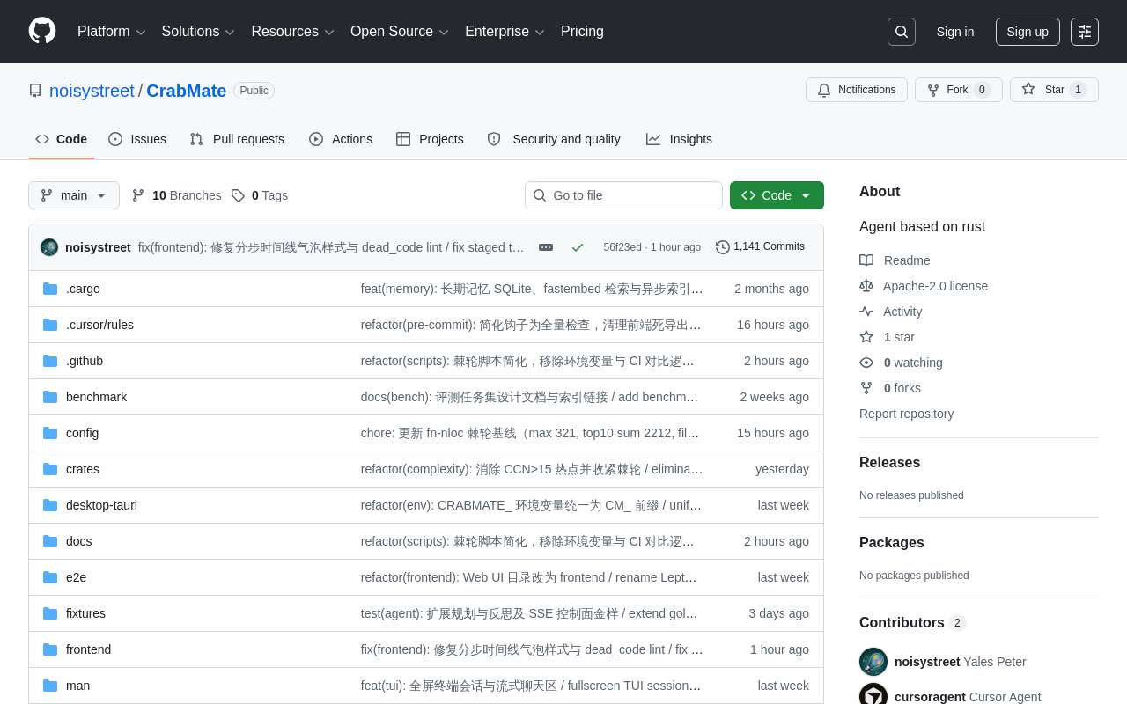Screen dimensions: 1127x704
Task: Click the folder icon beside fixtures
Action: pos(50,613)
